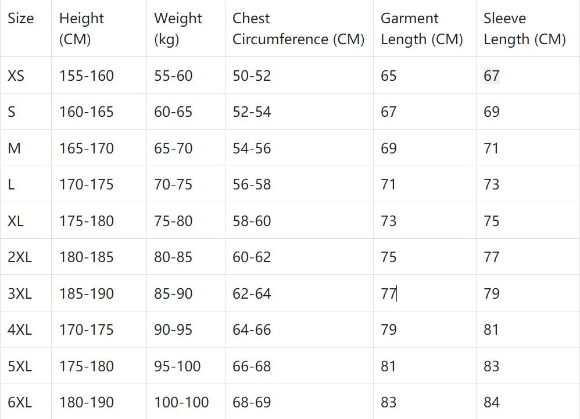Click the highlighted sleeve length 67 cell
The image size is (580, 419).
point(492,76)
